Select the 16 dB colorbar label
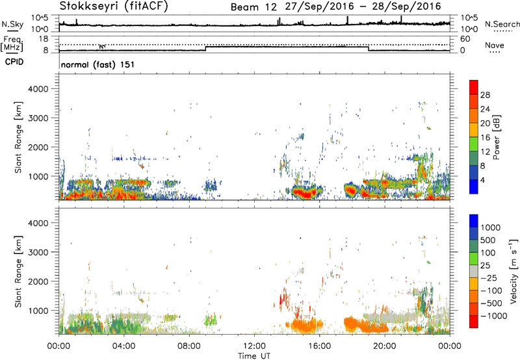The width and height of the screenshot is (520, 360). (x=485, y=138)
